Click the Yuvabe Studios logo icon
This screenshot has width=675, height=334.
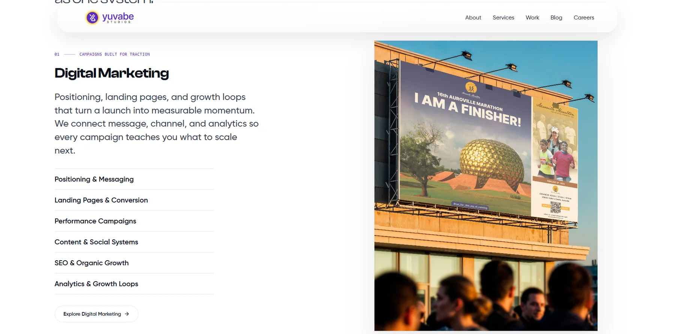click(92, 17)
